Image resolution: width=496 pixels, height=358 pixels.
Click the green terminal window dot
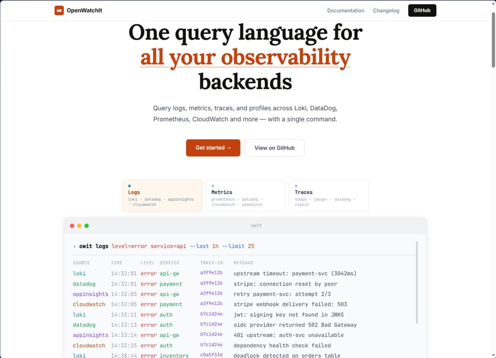86,226
